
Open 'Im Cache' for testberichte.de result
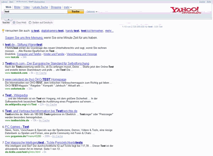click(44, 121)
